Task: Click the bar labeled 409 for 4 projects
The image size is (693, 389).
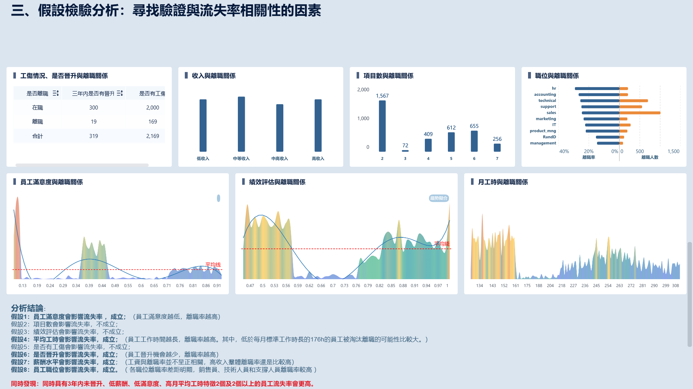Action: (428, 145)
